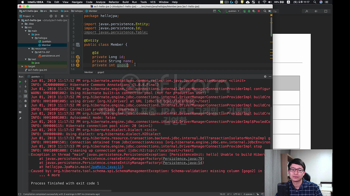Open Run panel settings gear
Image resolution: width=350 pixels, height=196 pixels.
point(265,76)
